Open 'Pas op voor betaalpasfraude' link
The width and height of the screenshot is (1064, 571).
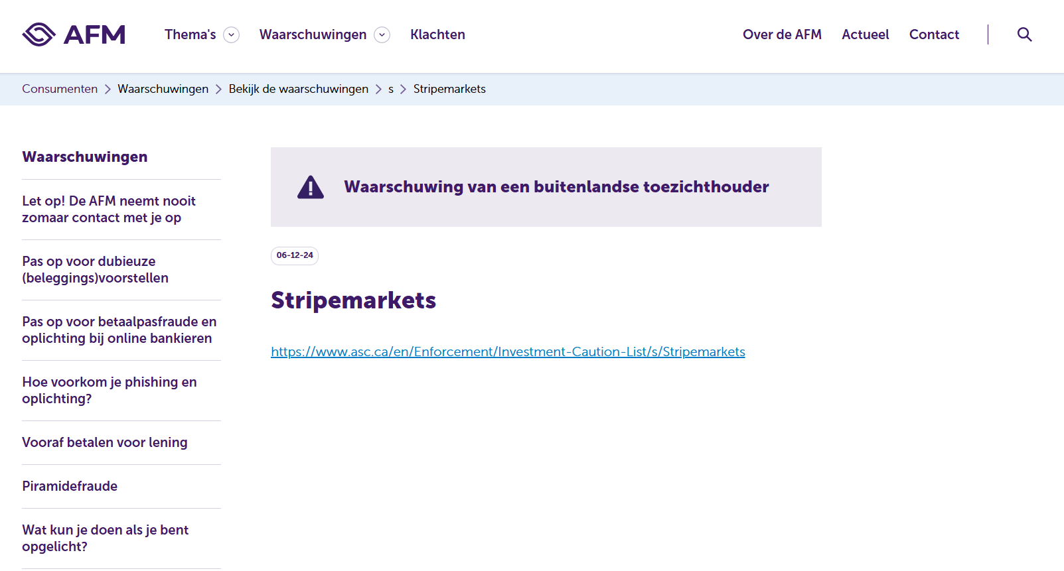pyautogui.click(x=119, y=330)
